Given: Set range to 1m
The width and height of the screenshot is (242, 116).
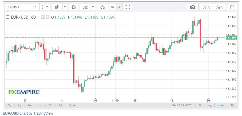Looking at the screenshot, I should pyautogui.click(x=40, y=105).
